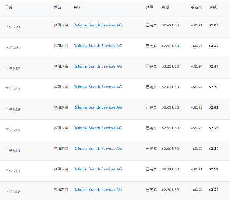Click the net amount $2.06
This screenshot has height=200, width=230.
click(214, 25)
